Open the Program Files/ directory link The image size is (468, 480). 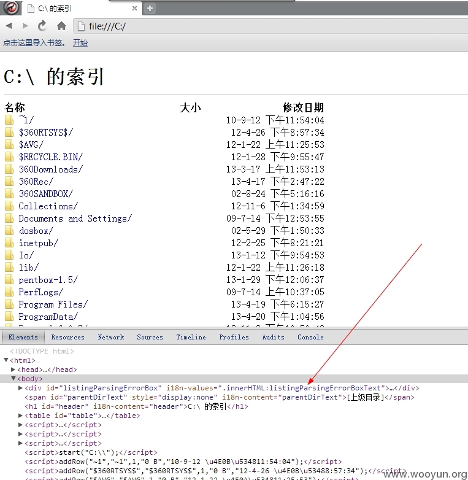(53, 304)
